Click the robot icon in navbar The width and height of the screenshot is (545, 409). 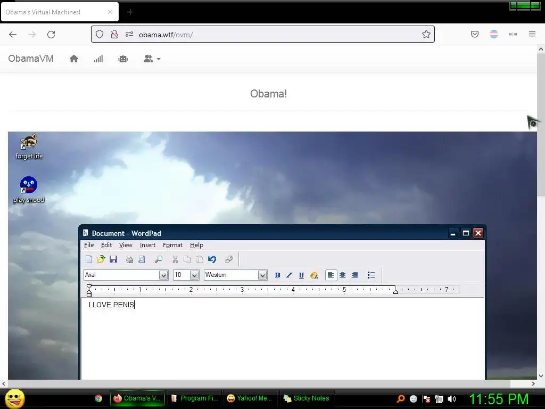(123, 59)
